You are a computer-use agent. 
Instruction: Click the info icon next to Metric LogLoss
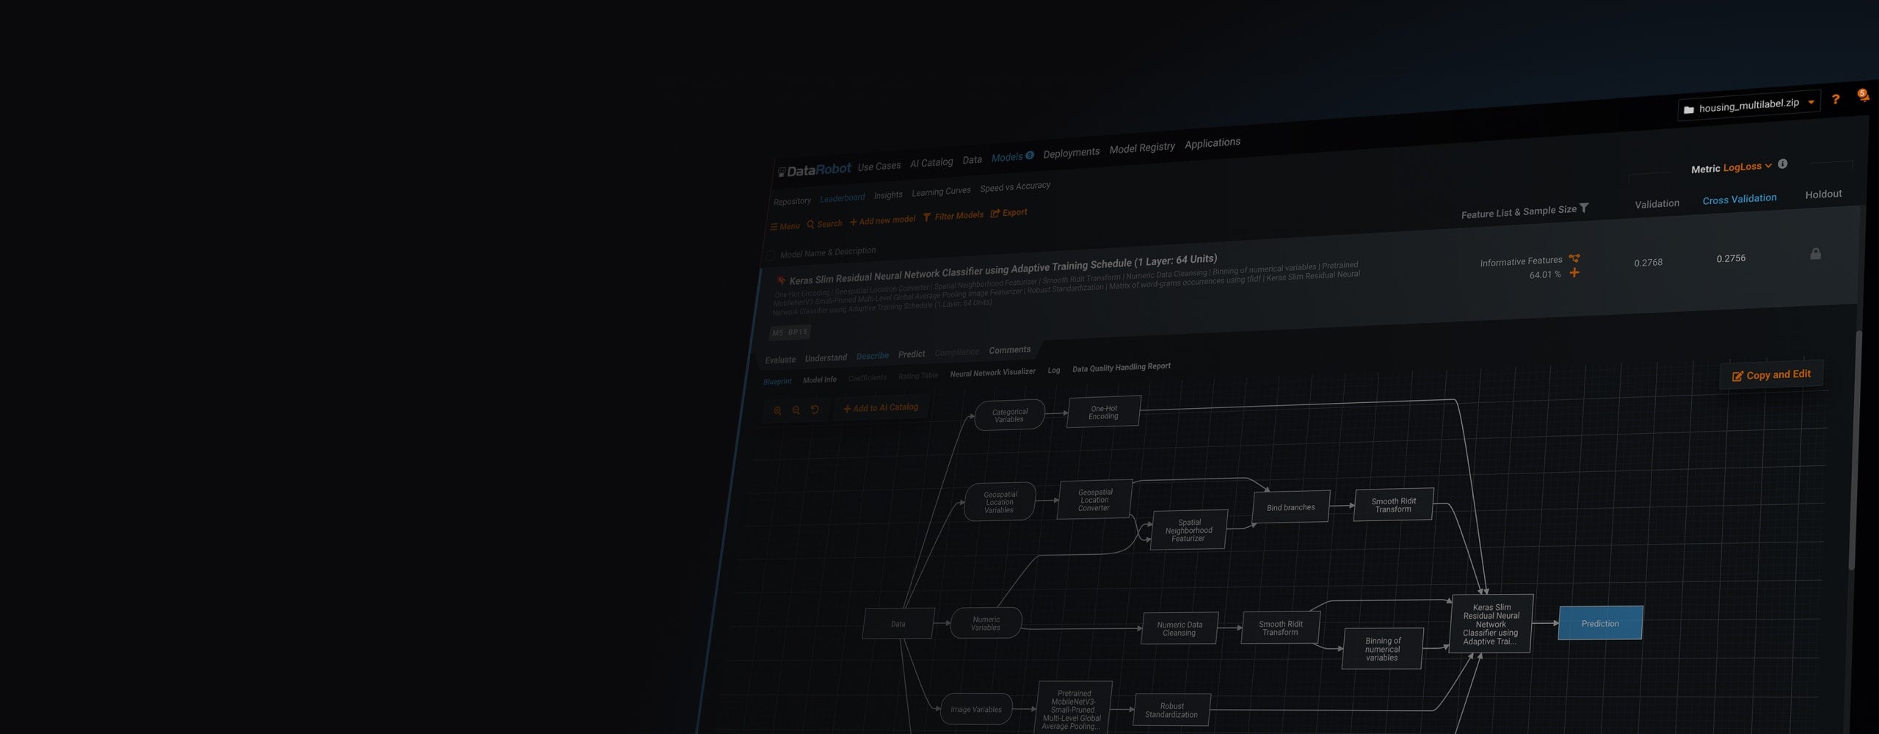[1783, 164]
